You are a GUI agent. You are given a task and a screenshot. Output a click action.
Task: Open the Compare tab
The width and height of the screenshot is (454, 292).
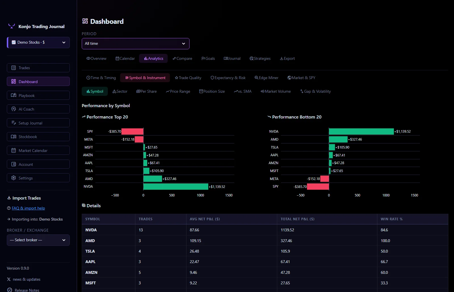[182, 58]
